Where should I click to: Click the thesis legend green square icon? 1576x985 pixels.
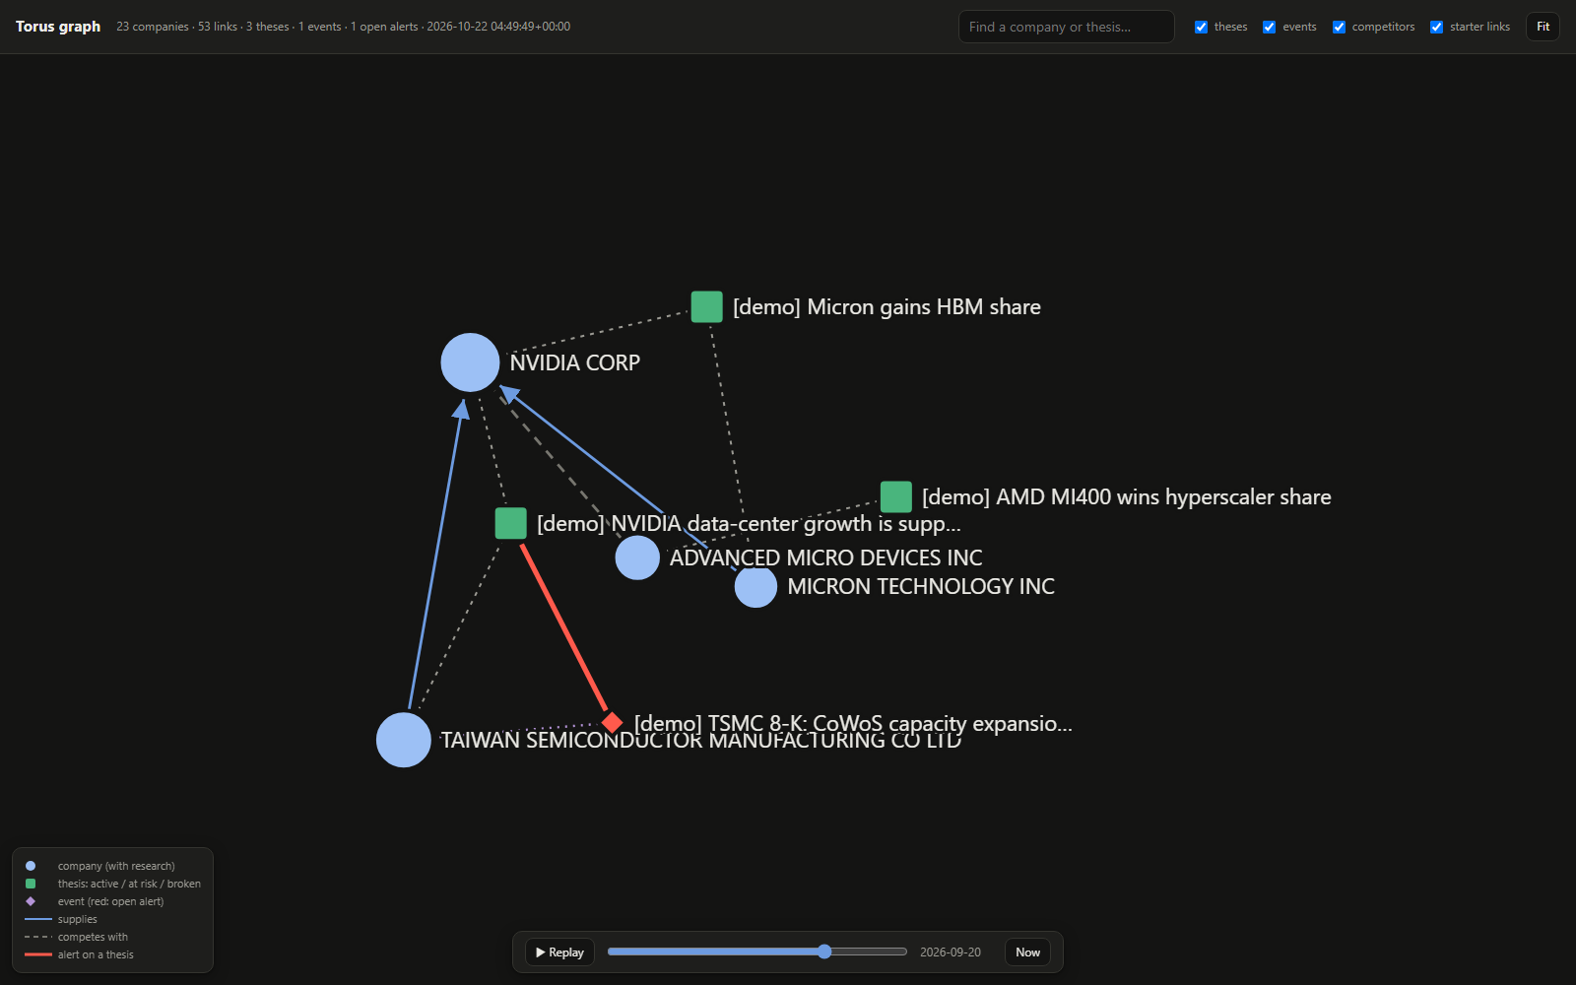click(x=31, y=884)
